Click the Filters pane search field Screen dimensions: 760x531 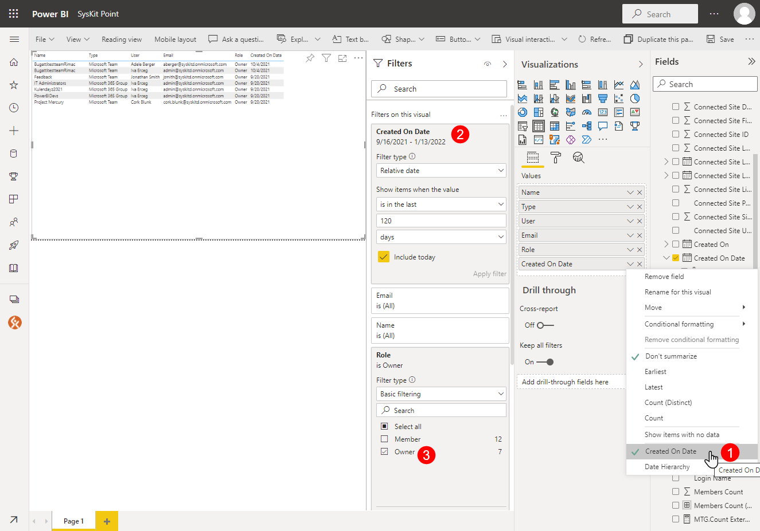coord(439,89)
